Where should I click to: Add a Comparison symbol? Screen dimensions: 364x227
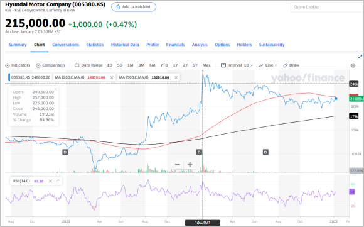pyautogui.click(x=50, y=65)
